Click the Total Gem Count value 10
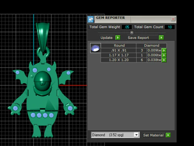This screenshot has height=146, width=194. 170,27
